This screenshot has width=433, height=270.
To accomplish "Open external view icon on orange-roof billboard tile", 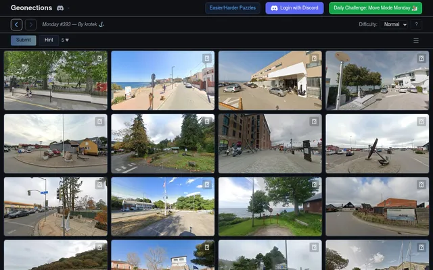I will click(421, 184).
